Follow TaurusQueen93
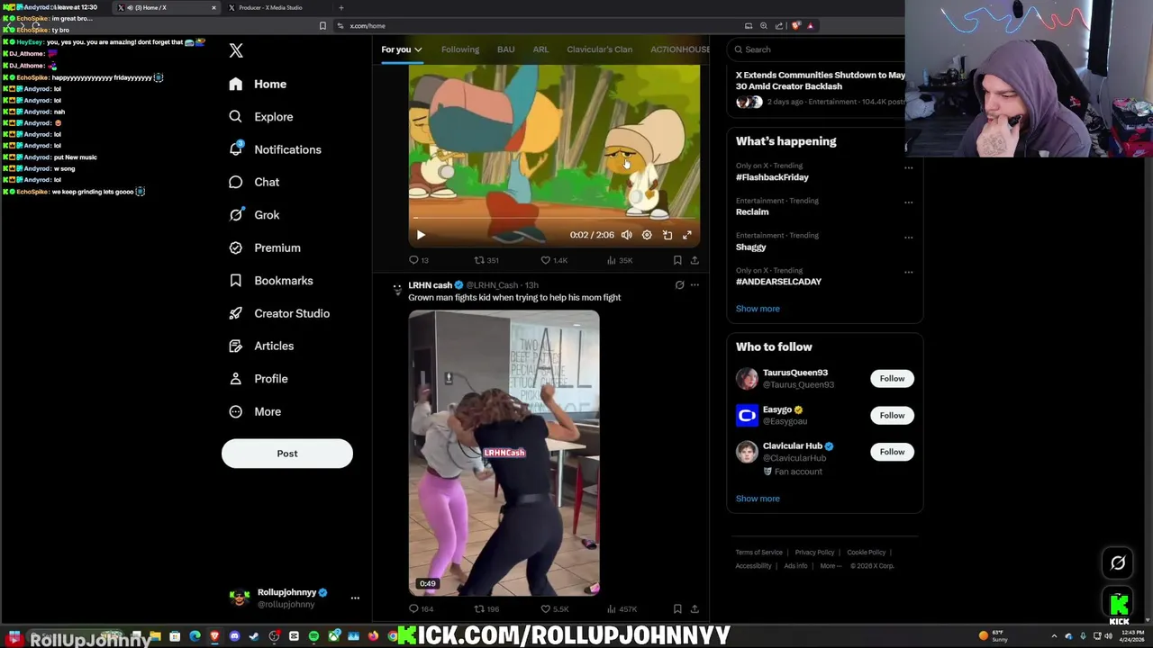 (892, 379)
